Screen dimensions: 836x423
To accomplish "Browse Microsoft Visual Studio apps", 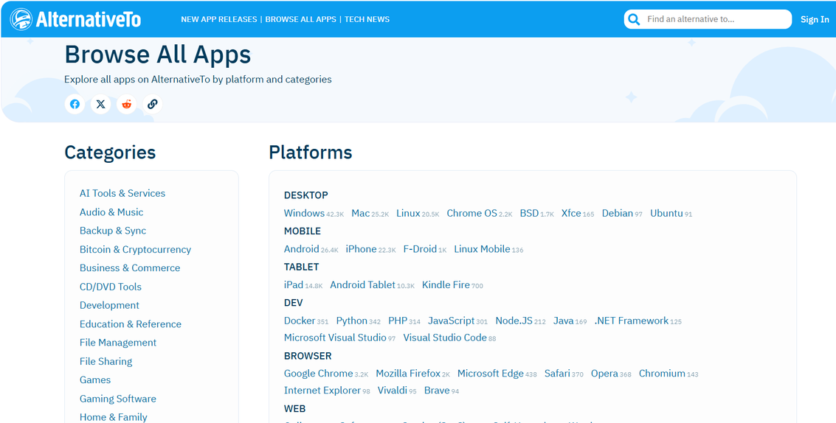I will pos(335,338).
